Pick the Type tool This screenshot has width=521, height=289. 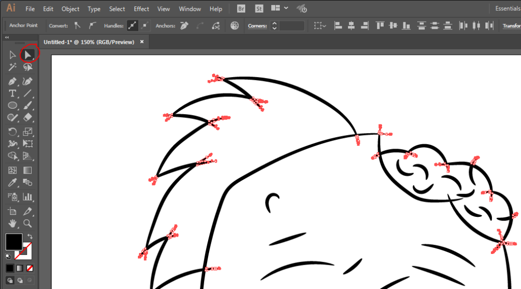click(13, 93)
